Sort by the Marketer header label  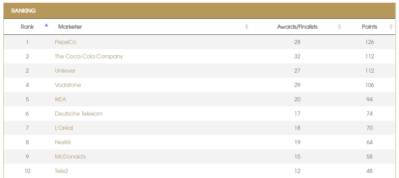click(x=70, y=27)
